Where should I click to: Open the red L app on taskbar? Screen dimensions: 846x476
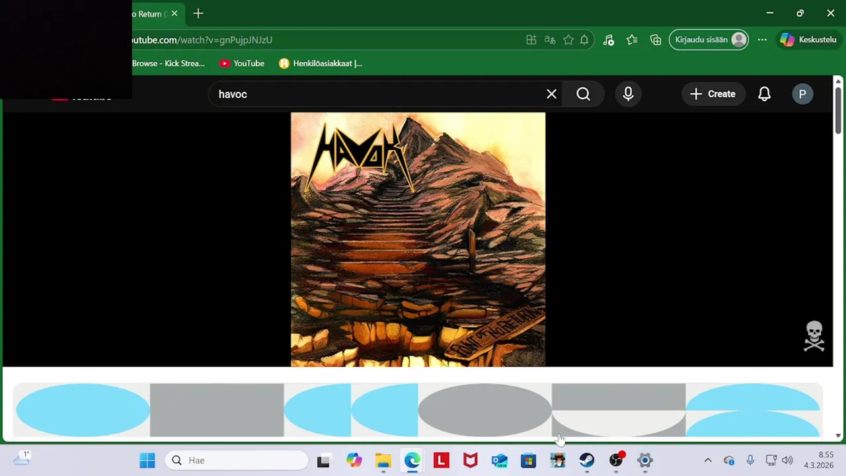pos(442,460)
